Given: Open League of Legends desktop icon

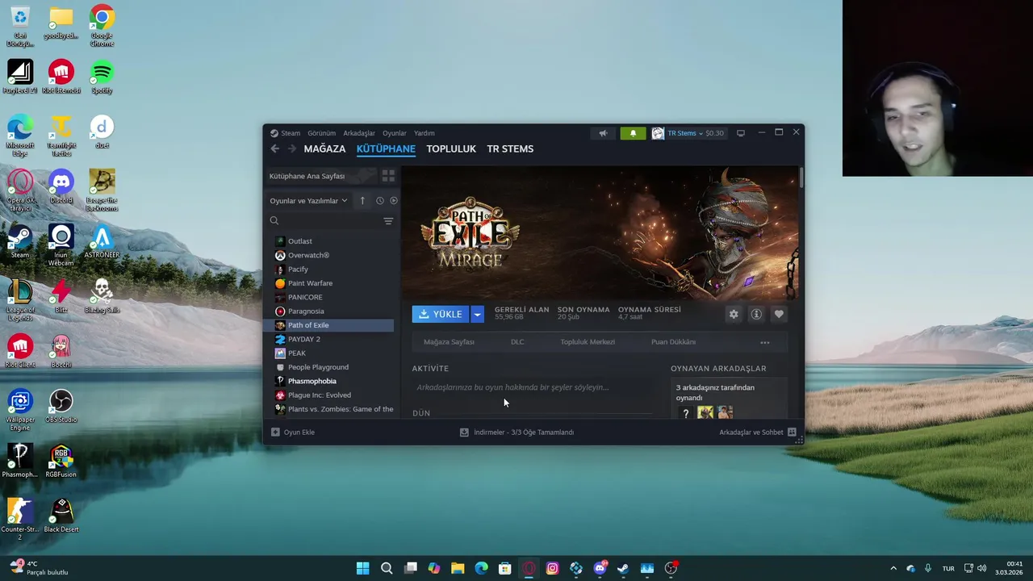Looking at the screenshot, I should pos(20,300).
